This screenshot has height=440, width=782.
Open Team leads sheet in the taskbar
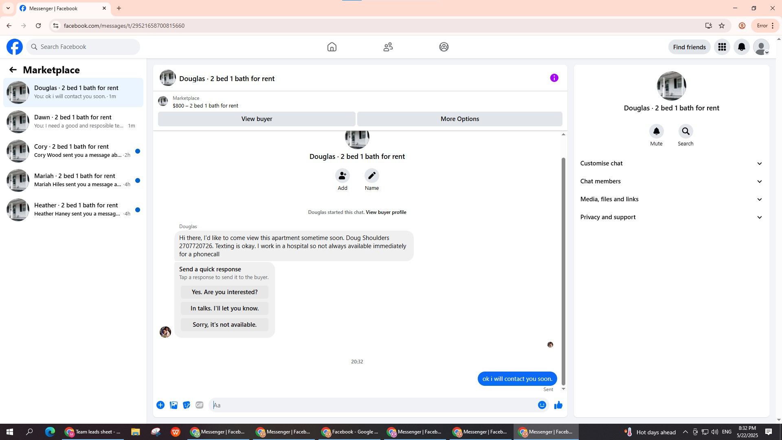click(93, 432)
